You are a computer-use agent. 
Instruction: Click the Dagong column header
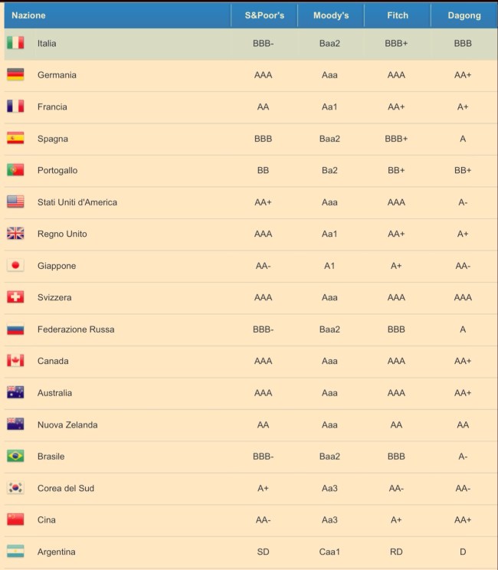464,15
